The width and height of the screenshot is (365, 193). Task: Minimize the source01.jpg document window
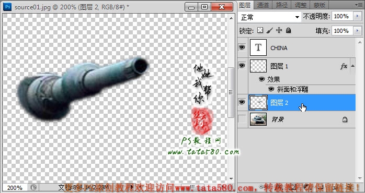click(x=191, y=7)
